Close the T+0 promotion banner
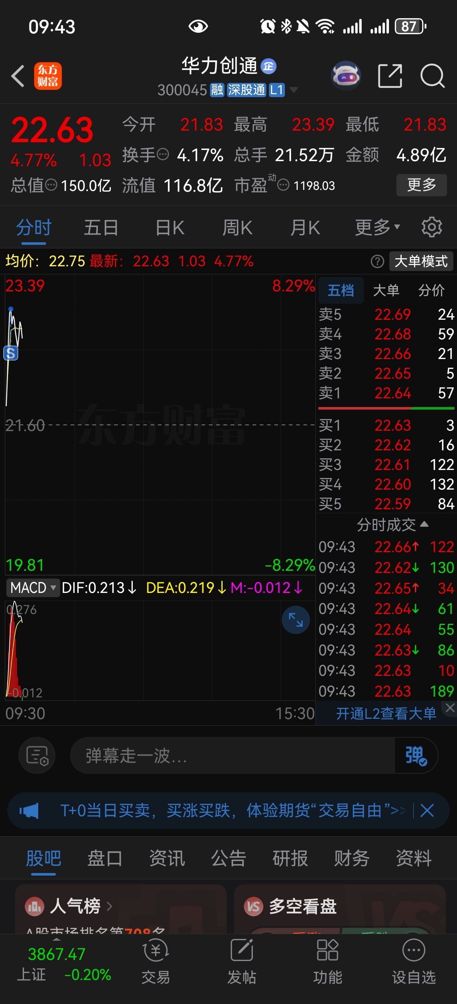This screenshot has height=1004, width=457. [x=427, y=811]
